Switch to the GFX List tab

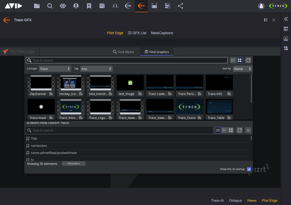[137, 33]
